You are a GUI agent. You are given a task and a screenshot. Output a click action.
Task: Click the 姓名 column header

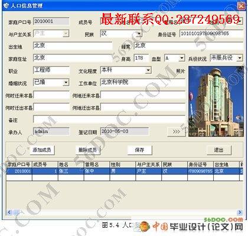[x=71, y=164]
